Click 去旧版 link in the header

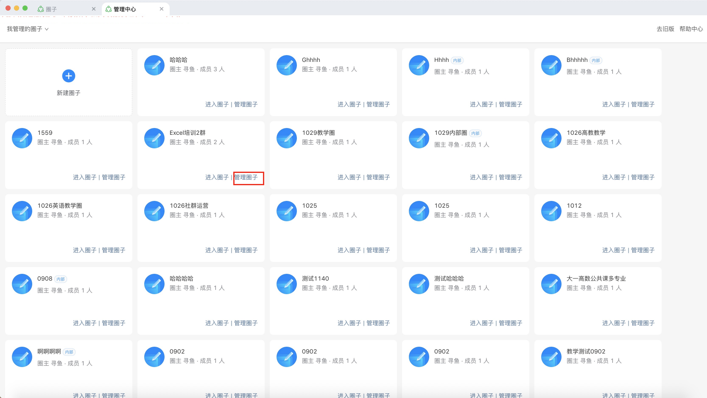(665, 29)
